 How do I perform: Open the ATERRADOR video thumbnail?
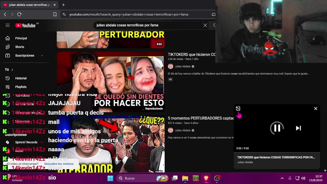tap(111, 144)
